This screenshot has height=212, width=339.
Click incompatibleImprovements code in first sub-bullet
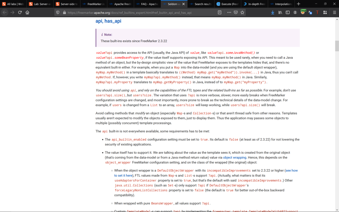point(229,171)
